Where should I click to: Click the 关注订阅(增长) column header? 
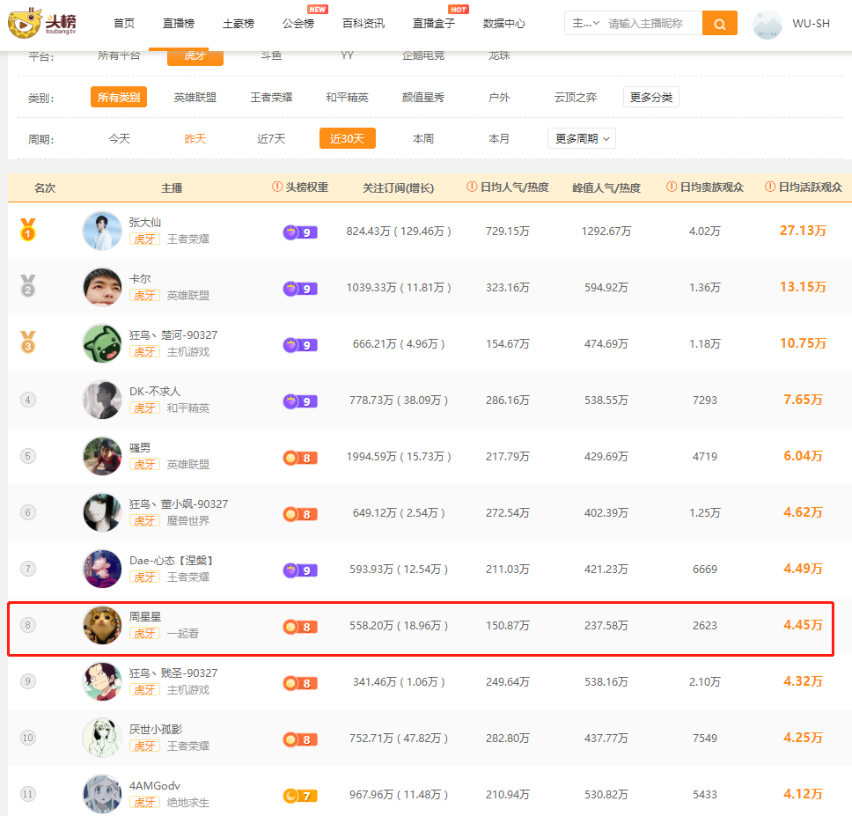(x=399, y=188)
